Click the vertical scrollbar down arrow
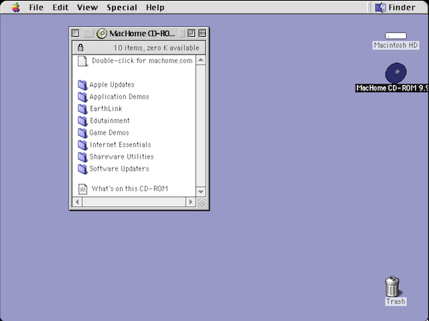Viewport: 429px width, 321px height. tap(201, 192)
